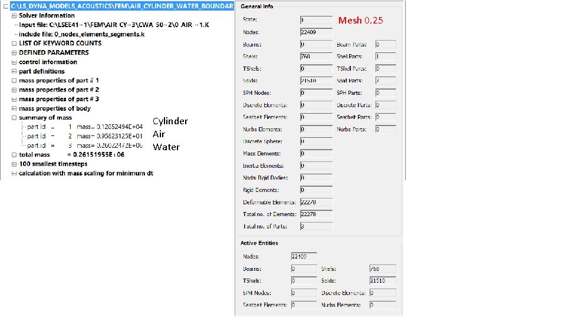Click the Seatbelt Parts field

click(386, 117)
